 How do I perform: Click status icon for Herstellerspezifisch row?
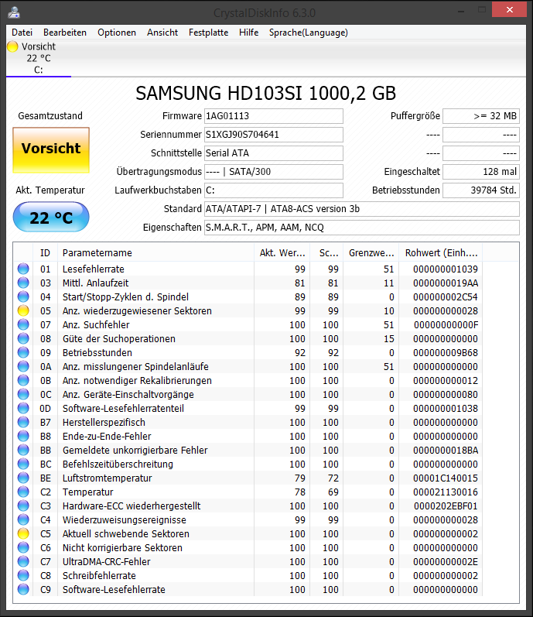[x=23, y=422]
